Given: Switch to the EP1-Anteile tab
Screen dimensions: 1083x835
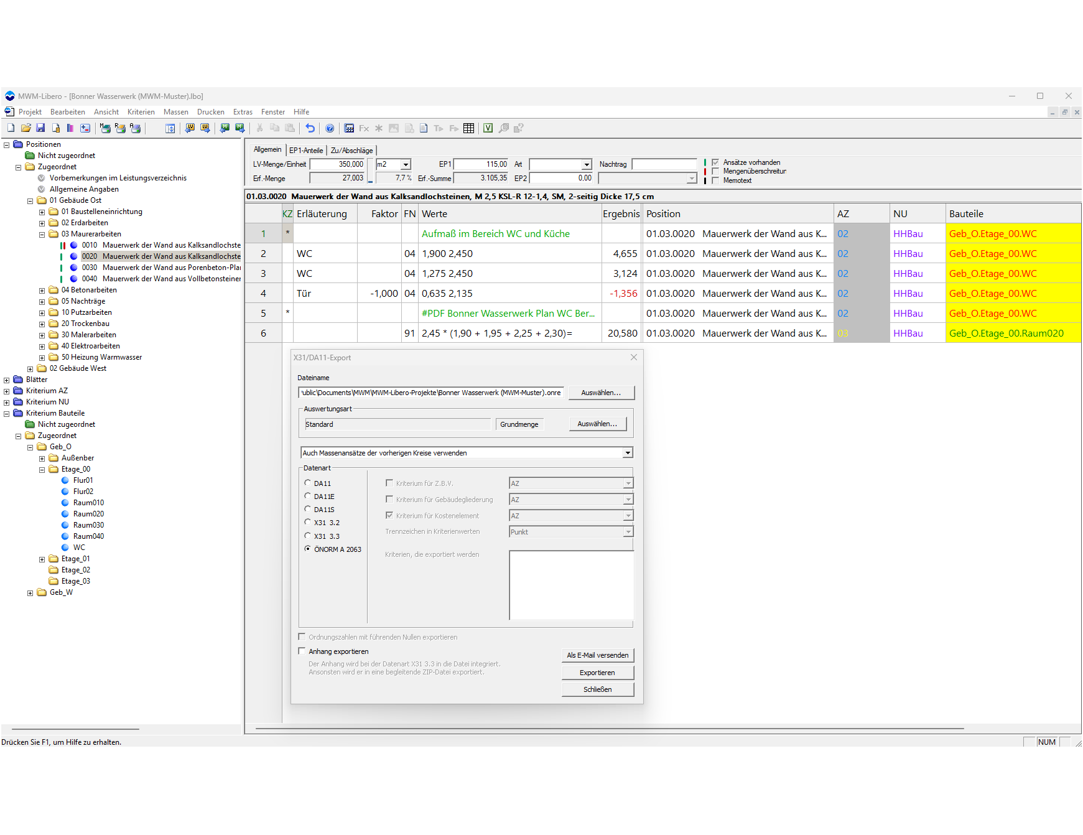Looking at the screenshot, I should click(306, 151).
